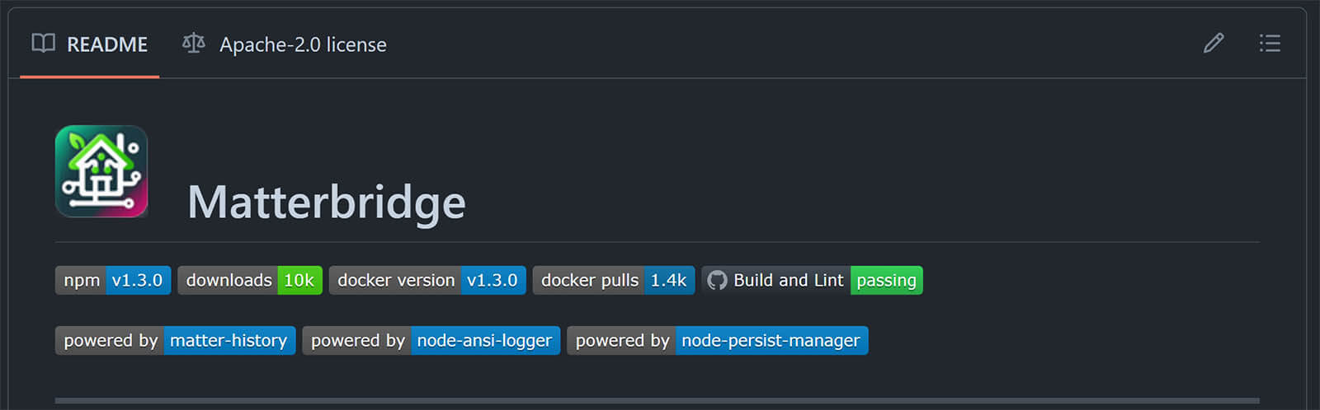Image resolution: width=1320 pixels, height=410 pixels.
Task: Click the docker pulls 1.4k badge
Action: [614, 280]
